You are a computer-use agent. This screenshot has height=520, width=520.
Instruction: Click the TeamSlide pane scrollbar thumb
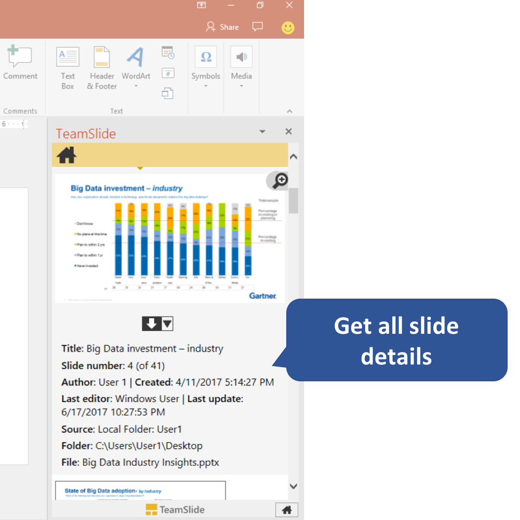click(x=293, y=201)
